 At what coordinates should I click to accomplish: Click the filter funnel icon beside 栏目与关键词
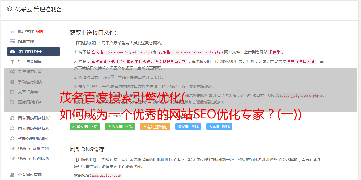pos(12,62)
